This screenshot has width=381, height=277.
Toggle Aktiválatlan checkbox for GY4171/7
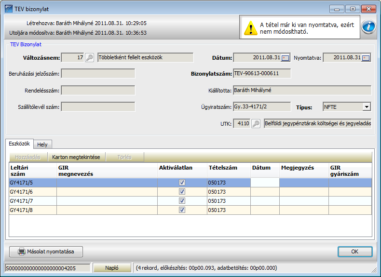(x=182, y=201)
